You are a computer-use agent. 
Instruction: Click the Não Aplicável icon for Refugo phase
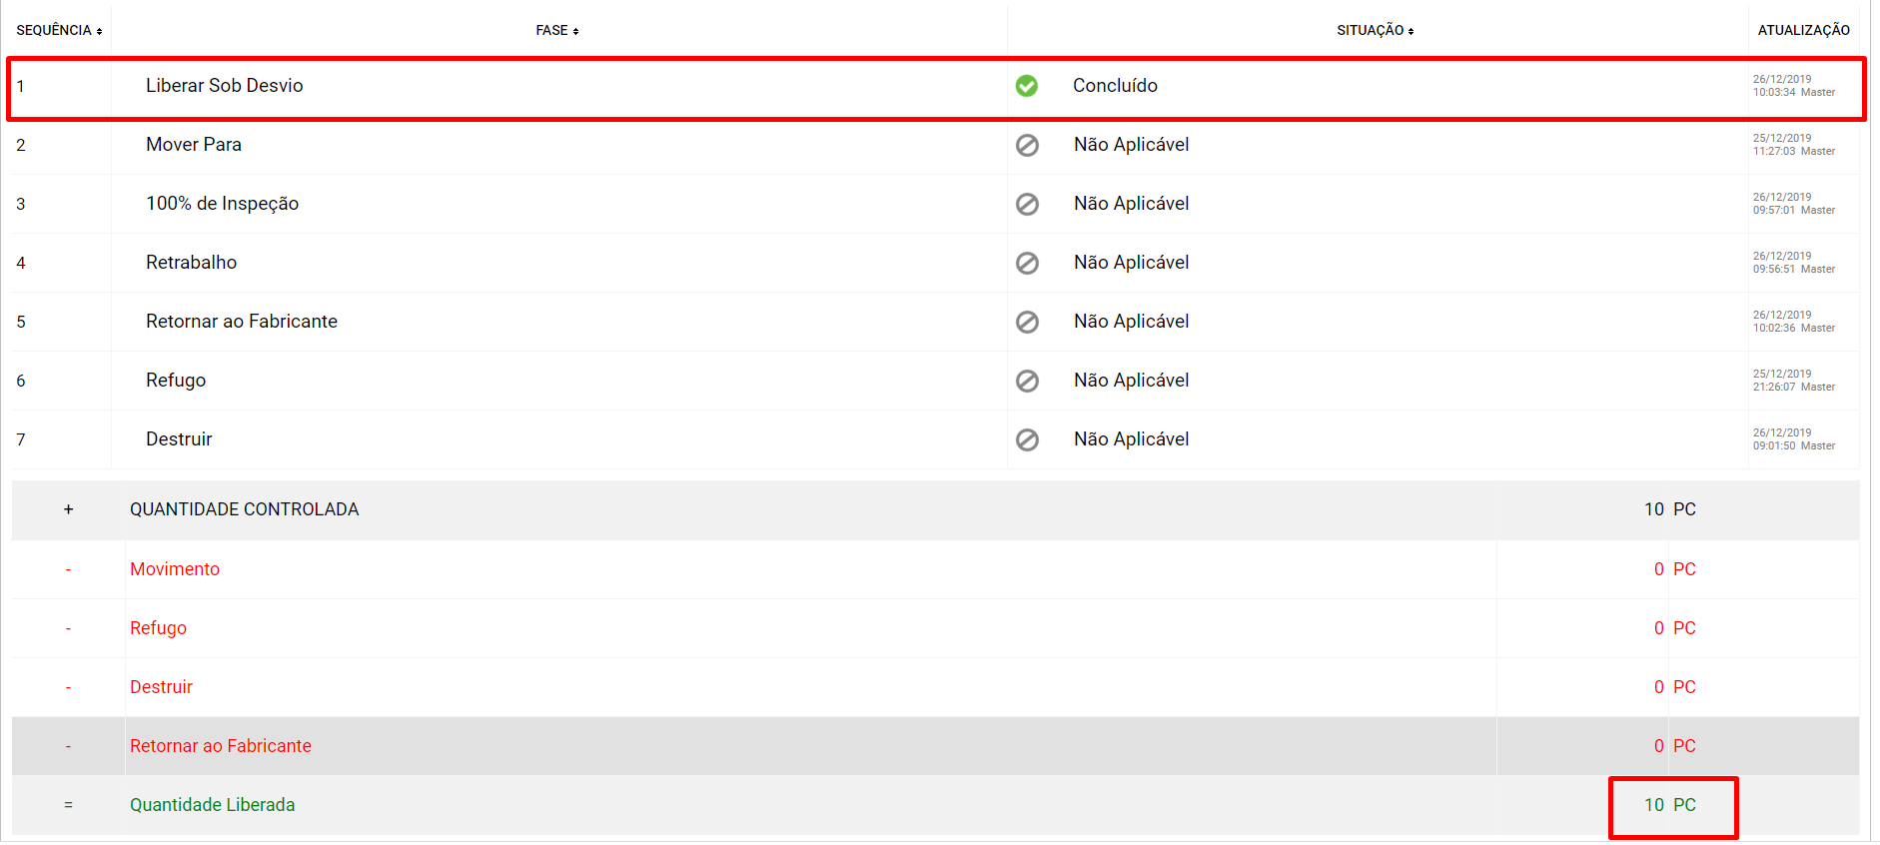[1027, 381]
